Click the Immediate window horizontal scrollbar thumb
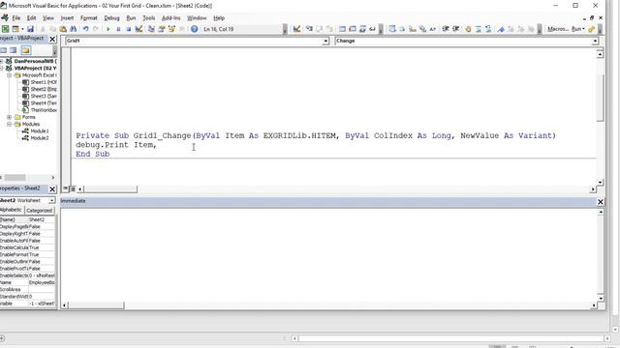Screen dimensions: 620x348 96,305
